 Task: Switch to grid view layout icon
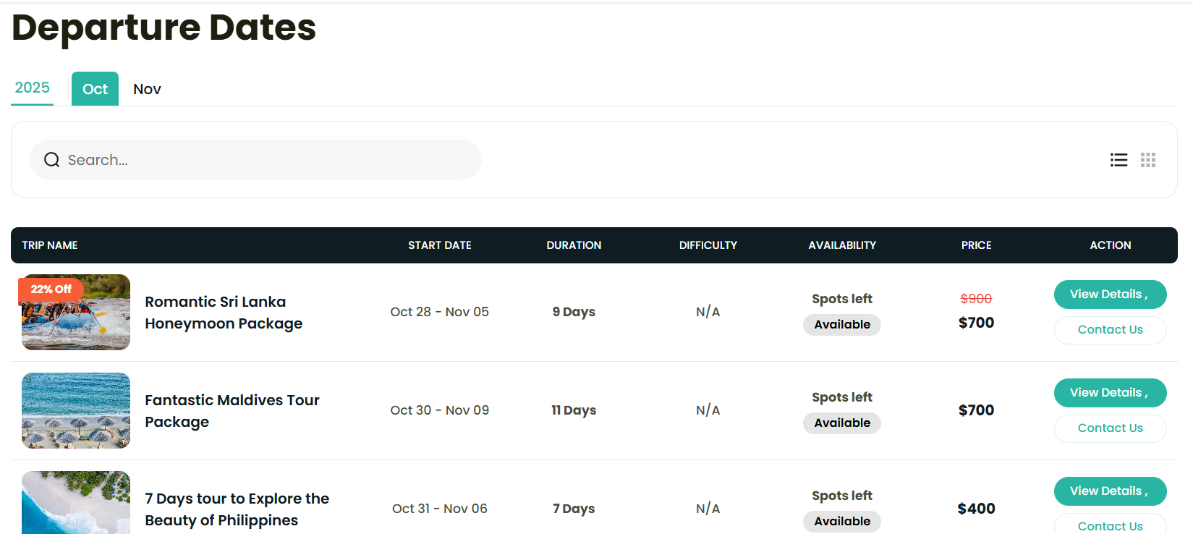tap(1148, 160)
